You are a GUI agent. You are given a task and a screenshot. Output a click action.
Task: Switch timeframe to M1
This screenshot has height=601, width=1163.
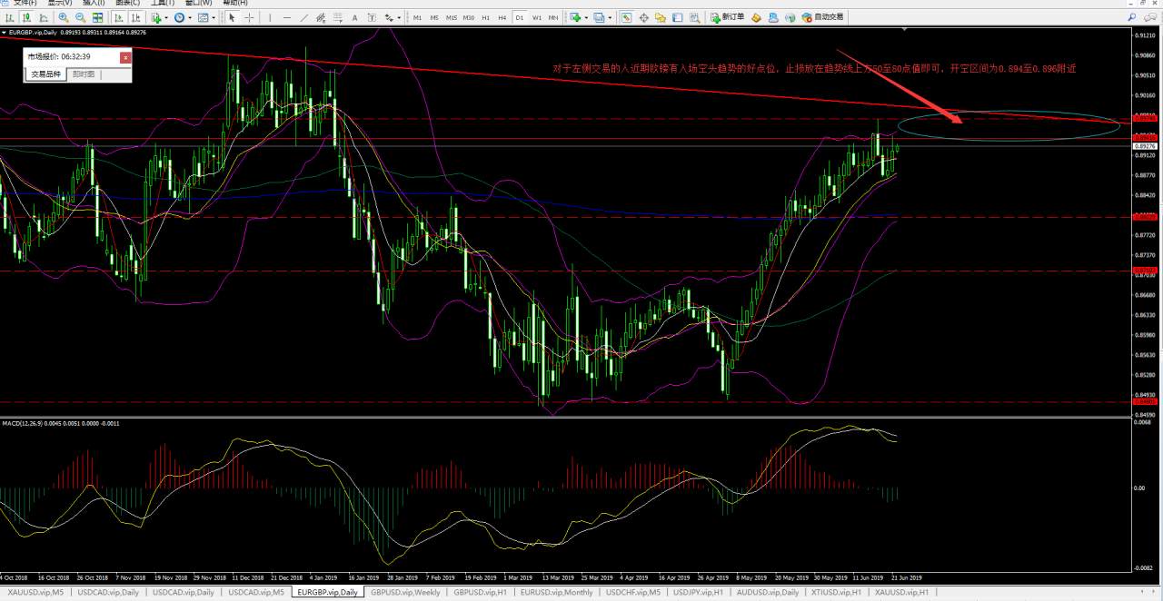417,17
